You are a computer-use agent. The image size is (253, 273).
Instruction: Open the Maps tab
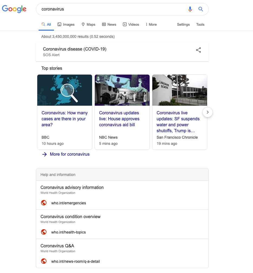click(x=88, y=24)
